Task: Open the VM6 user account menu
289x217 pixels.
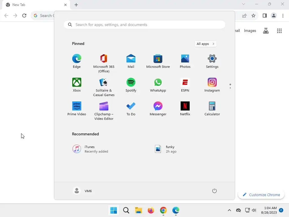Action: tap(82, 191)
